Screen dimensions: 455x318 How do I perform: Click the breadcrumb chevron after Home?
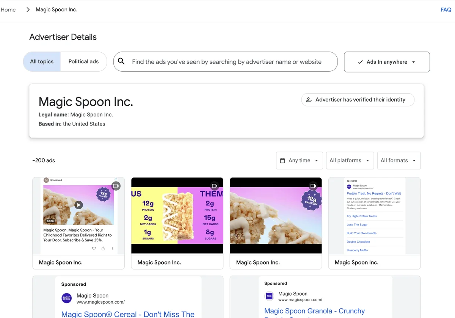[x=27, y=9]
